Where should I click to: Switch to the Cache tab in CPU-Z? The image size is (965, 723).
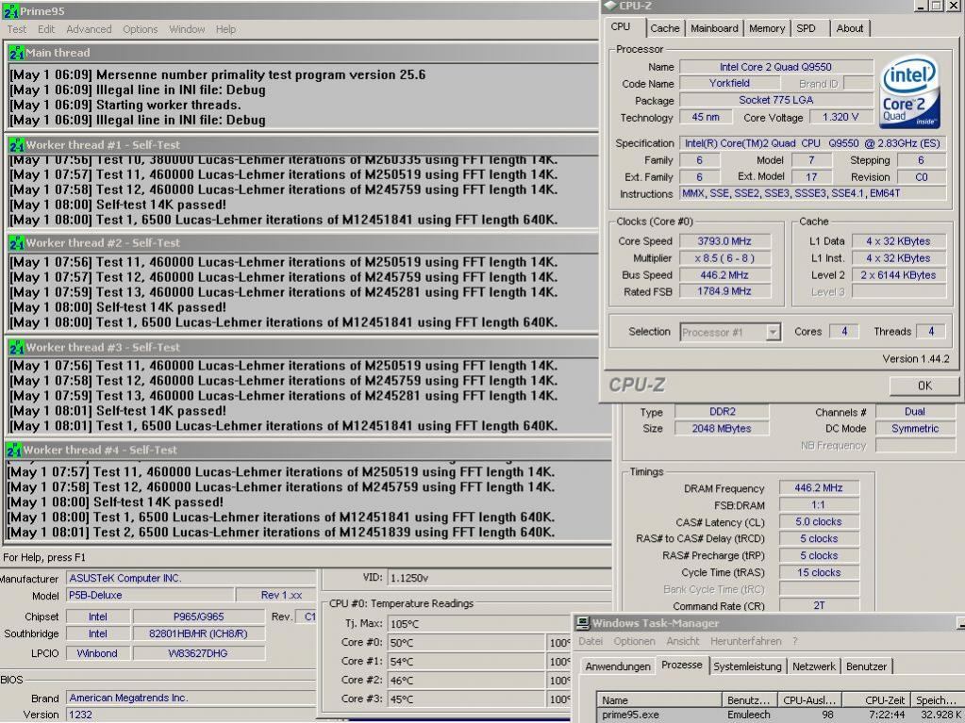(x=665, y=28)
